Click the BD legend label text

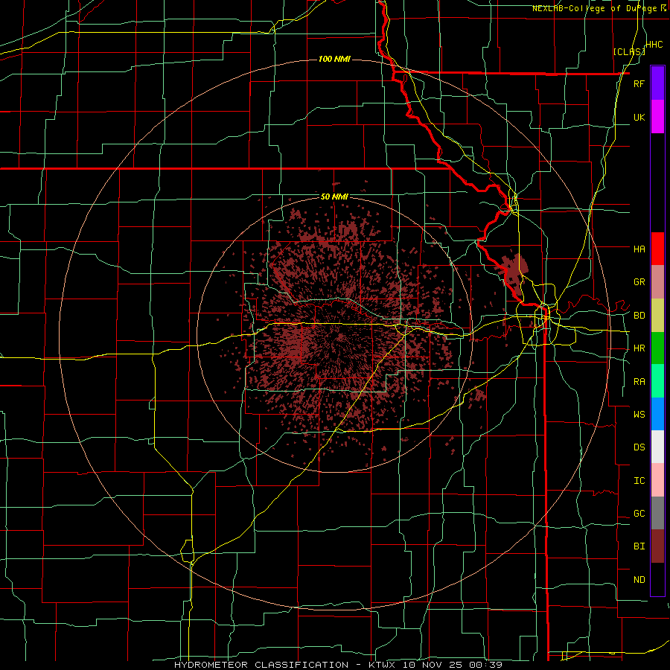[x=639, y=316]
